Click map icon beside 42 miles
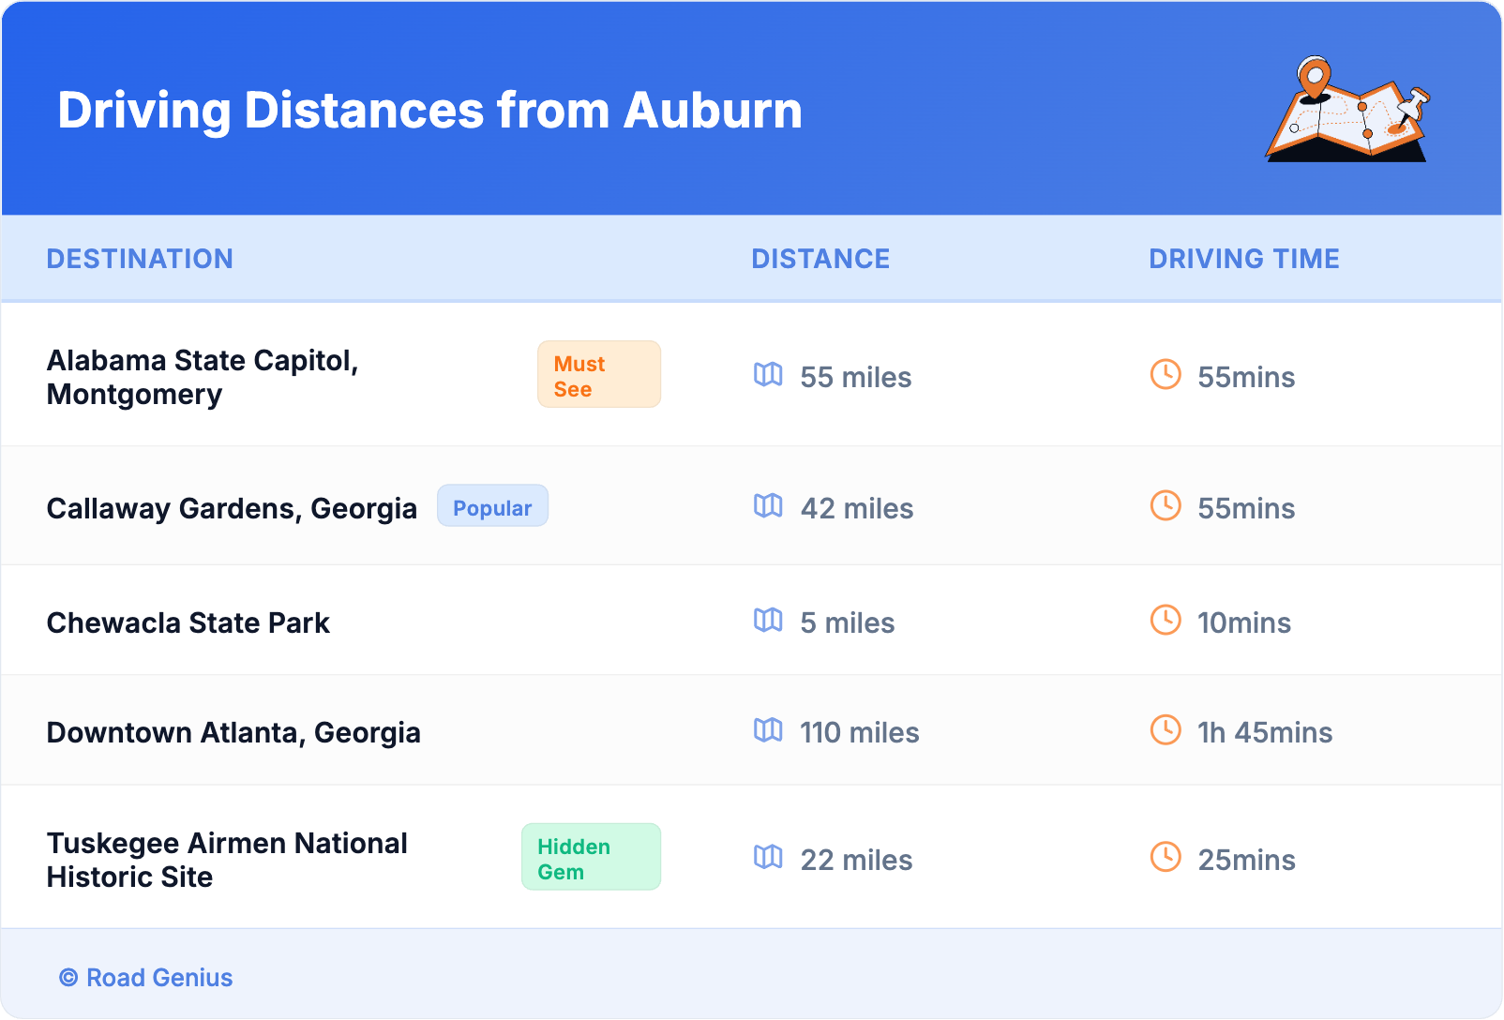 pyautogui.click(x=768, y=506)
